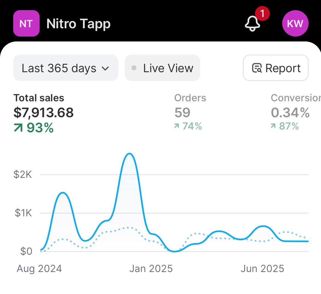Open the Report button
The image size is (321, 294).
click(x=276, y=68)
